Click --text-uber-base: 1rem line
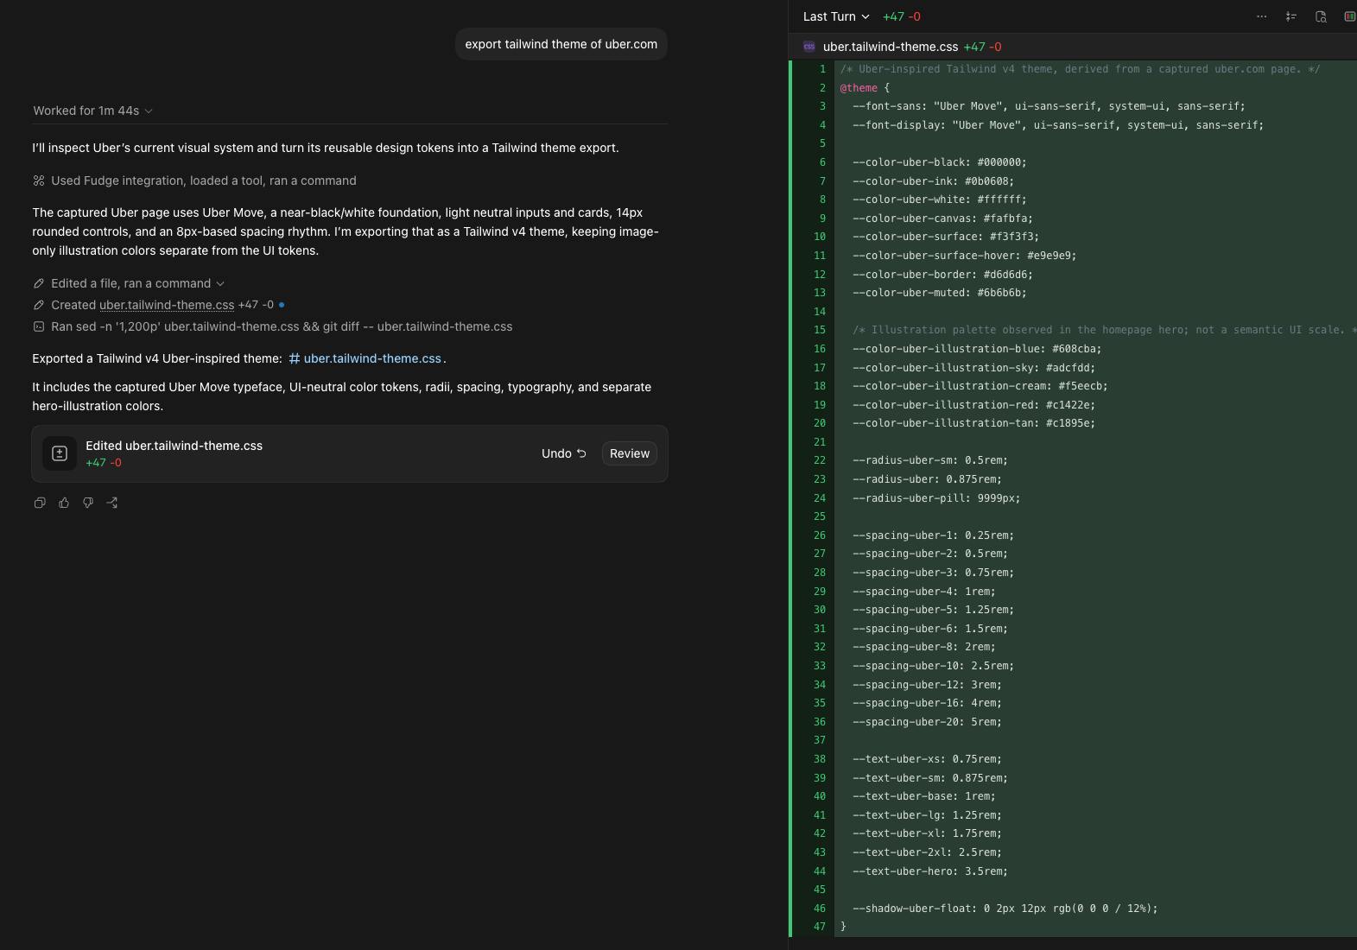 (924, 796)
